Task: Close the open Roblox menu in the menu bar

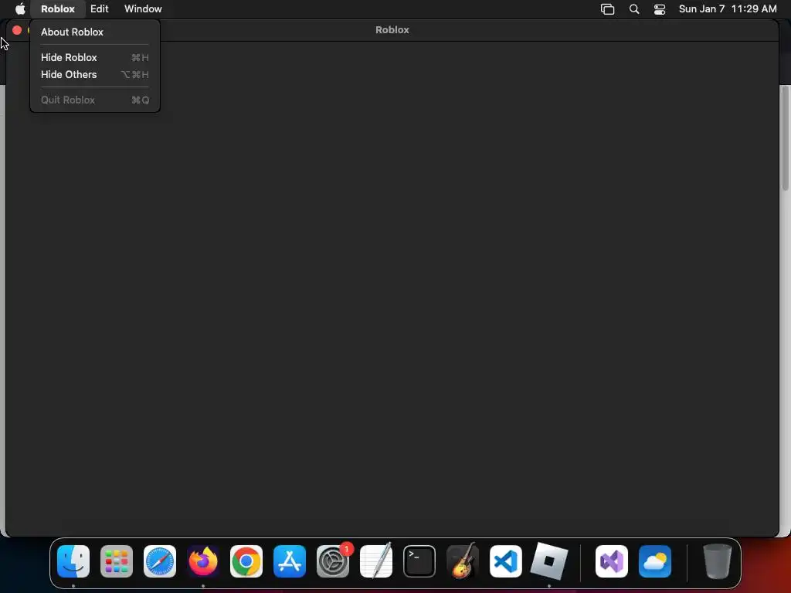Action: pos(57,8)
